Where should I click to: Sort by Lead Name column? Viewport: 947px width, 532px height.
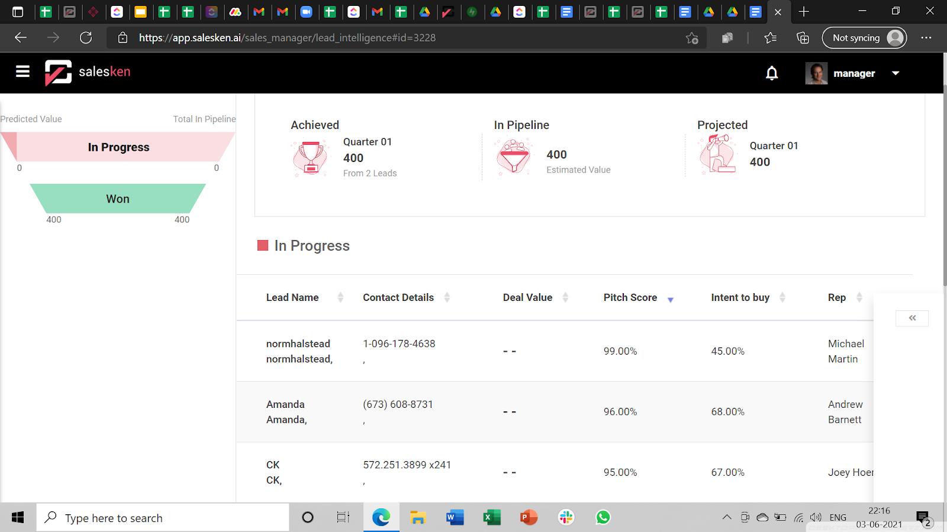(x=340, y=297)
